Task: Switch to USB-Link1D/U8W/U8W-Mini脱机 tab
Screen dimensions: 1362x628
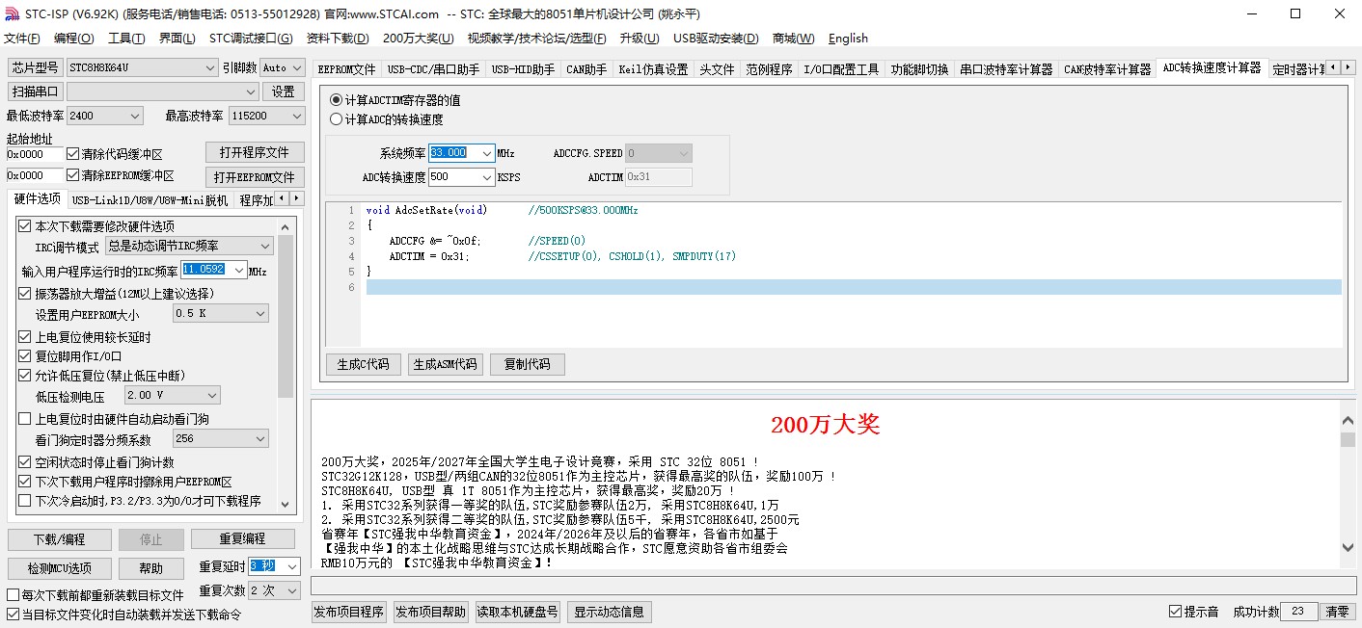Action: (x=150, y=200)
